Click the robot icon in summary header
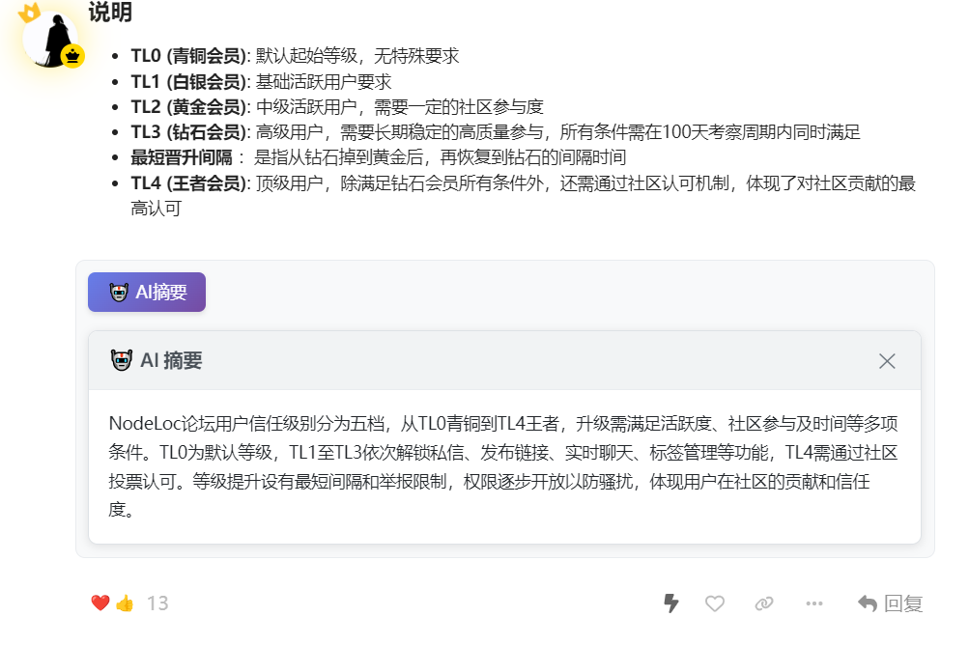Viewport: 969px width, 645px height. pyautogui.click(x=121, y=360)
